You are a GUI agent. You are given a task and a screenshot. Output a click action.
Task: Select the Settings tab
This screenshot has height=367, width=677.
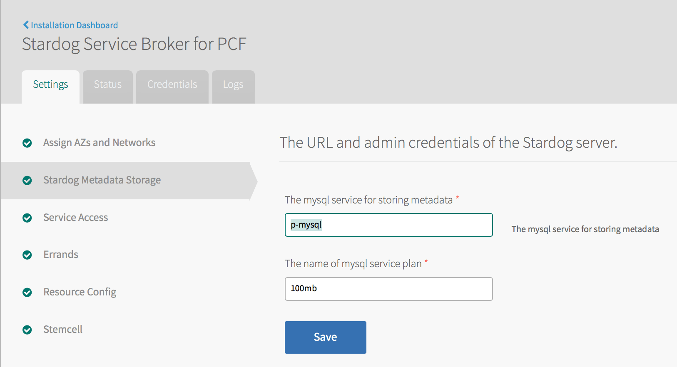(50, 84)
